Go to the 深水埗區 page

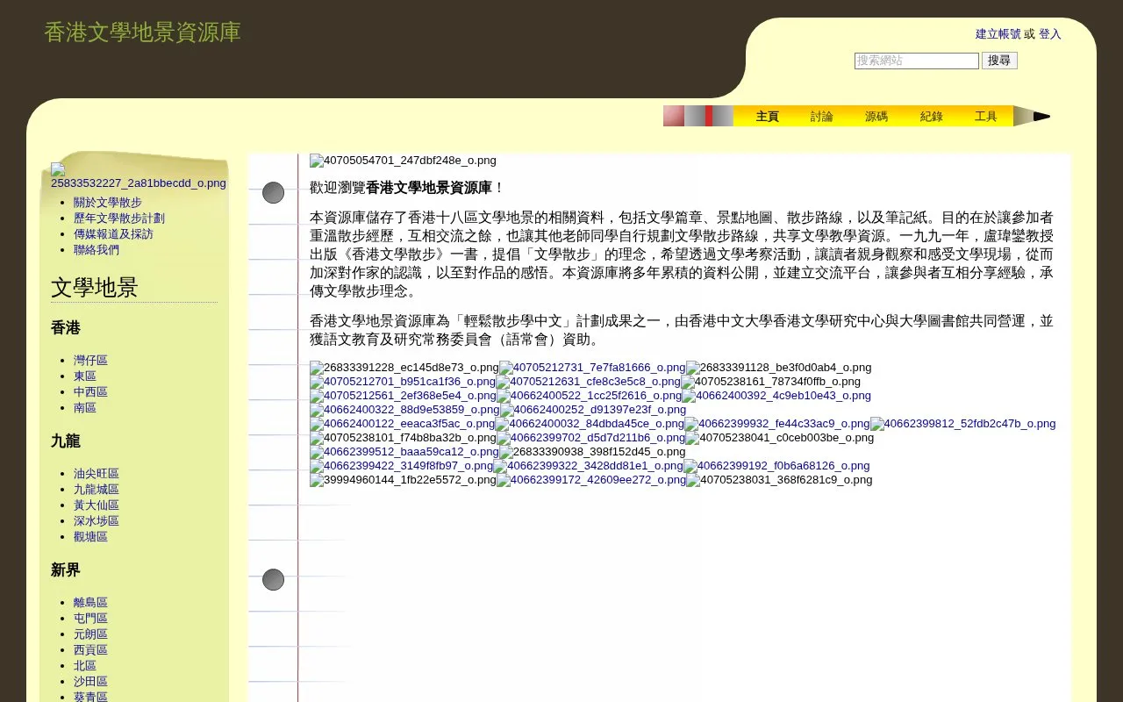[97, 521]
